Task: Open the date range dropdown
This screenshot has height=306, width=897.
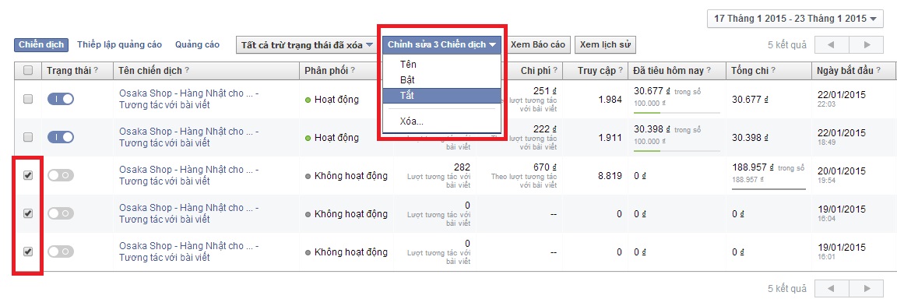Action: [795, 19]
